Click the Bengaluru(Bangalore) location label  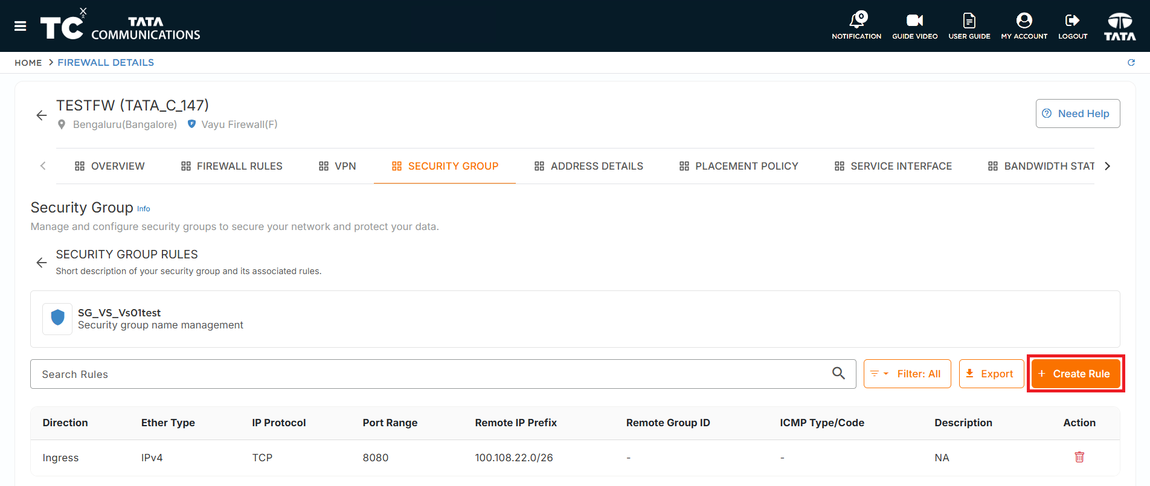(125, 124)
